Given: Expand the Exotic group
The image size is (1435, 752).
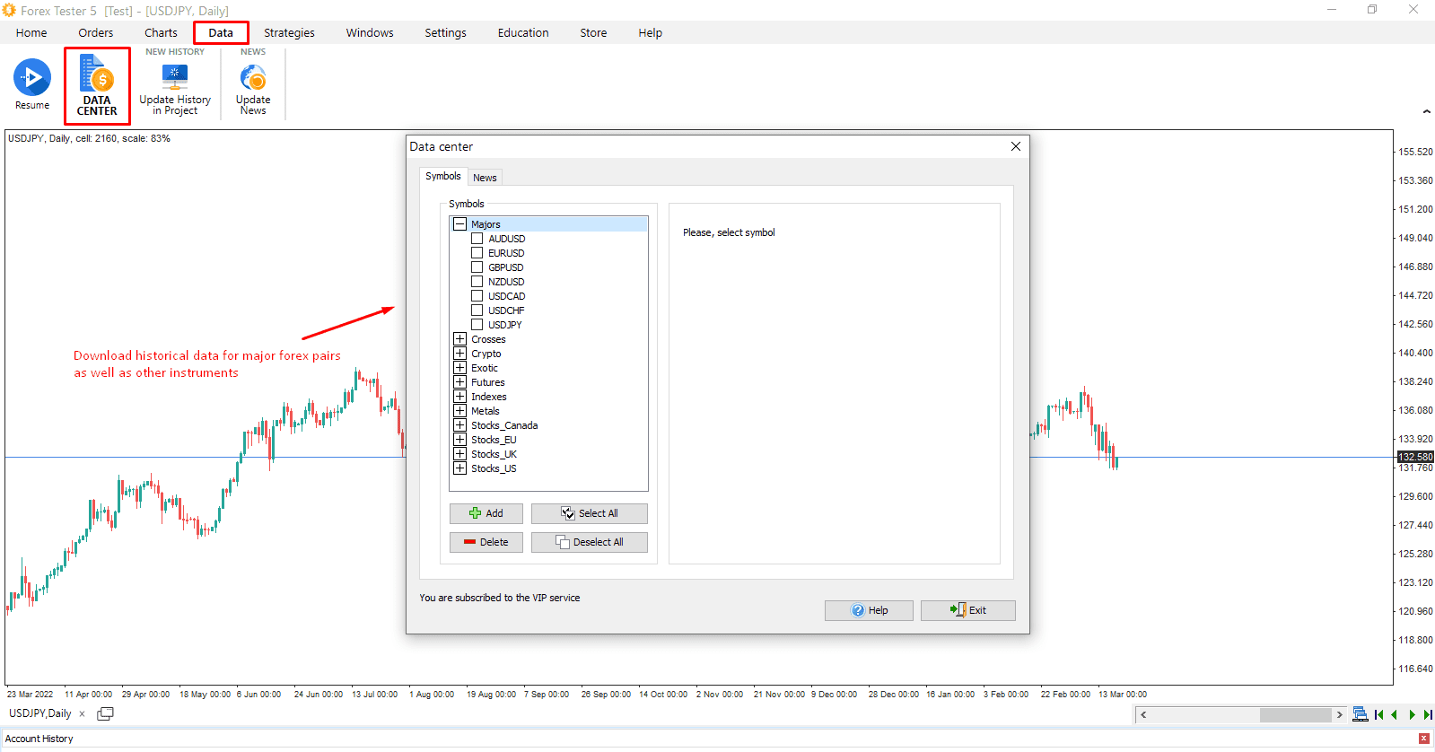Looking at the screenshot, I should pos(459,368).
